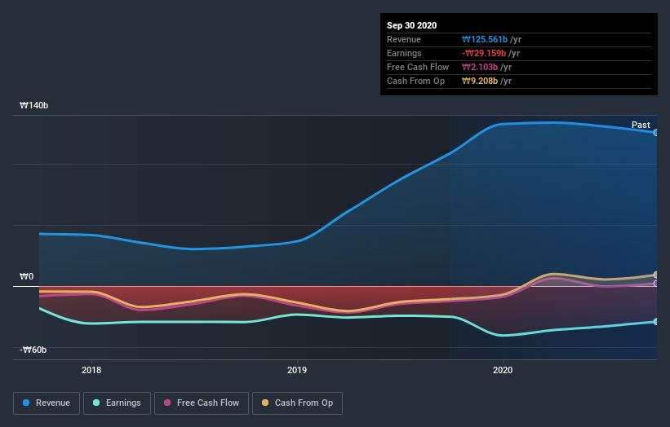Image resolution: width=670 pixels, height=427 pixels.
Task: Click the Revenue endpoint marker on chart
Action: (x=656, y=133)
